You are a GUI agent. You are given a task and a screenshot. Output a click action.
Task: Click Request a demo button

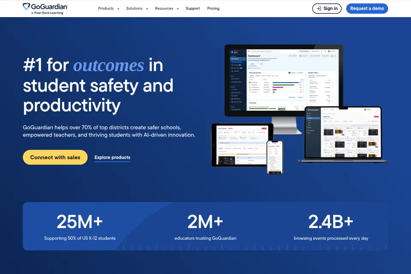coord(367,9)
